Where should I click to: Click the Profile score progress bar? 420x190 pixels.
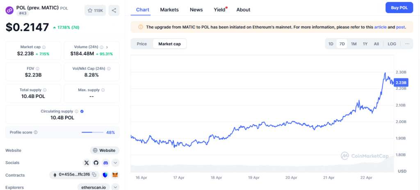pyautogui.click(x=92, y=132)
